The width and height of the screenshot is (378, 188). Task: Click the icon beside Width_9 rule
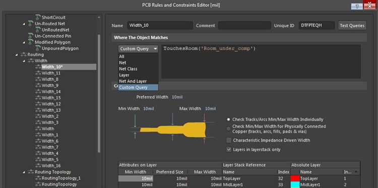[38, 86]
